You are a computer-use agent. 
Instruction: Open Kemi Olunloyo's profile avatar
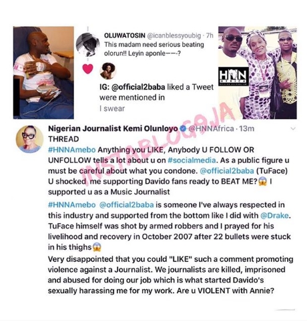29,139
